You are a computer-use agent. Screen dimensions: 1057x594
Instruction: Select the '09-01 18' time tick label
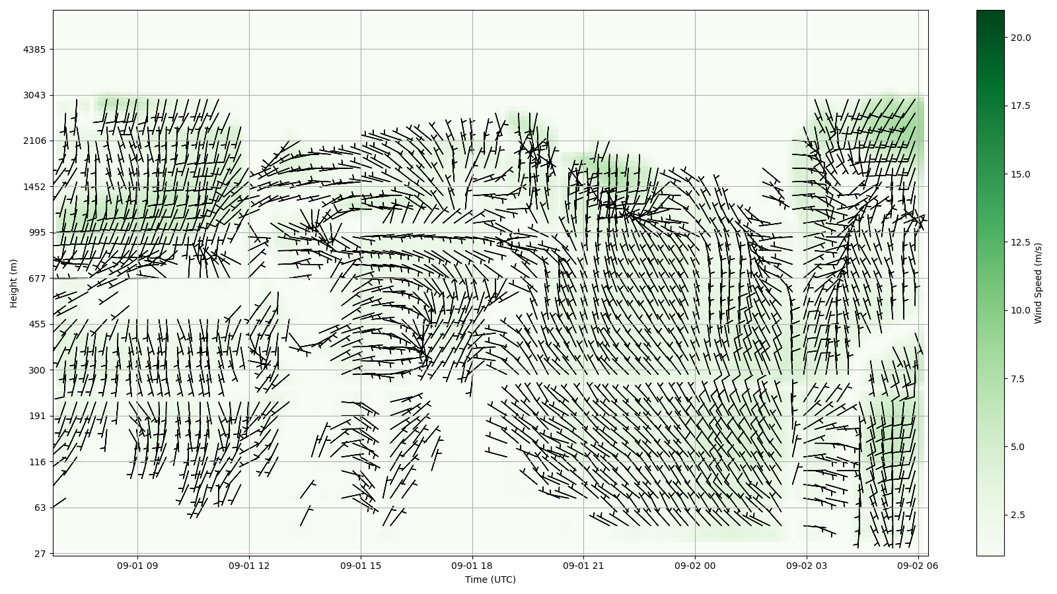coord(472,566)
